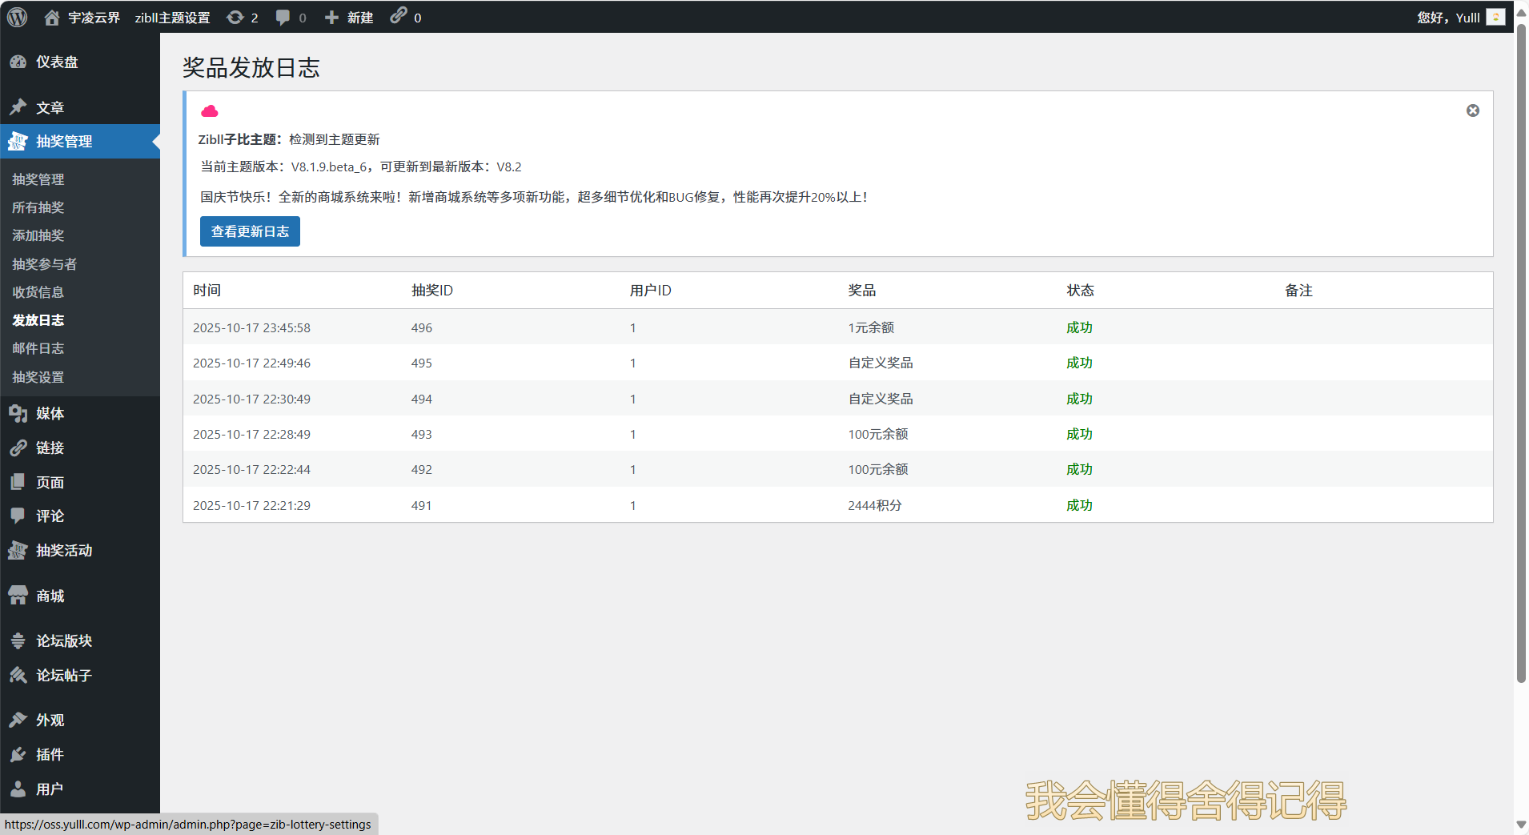
Task: Click the page vertical scrollbar
Action: 1521,352
